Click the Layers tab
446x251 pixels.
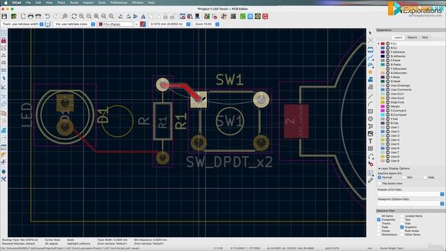tap(398, 38)
